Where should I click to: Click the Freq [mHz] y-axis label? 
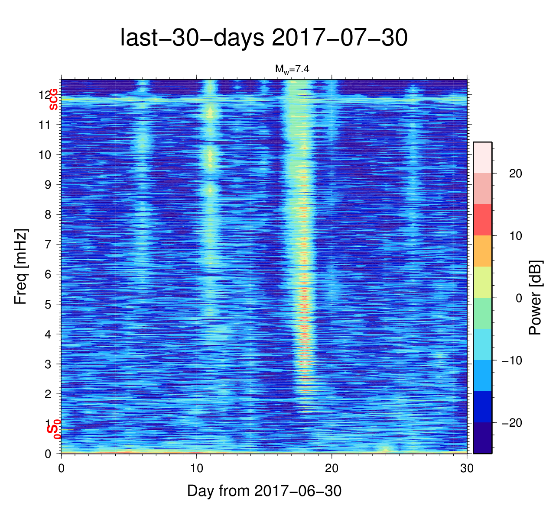tap(20, 267)
